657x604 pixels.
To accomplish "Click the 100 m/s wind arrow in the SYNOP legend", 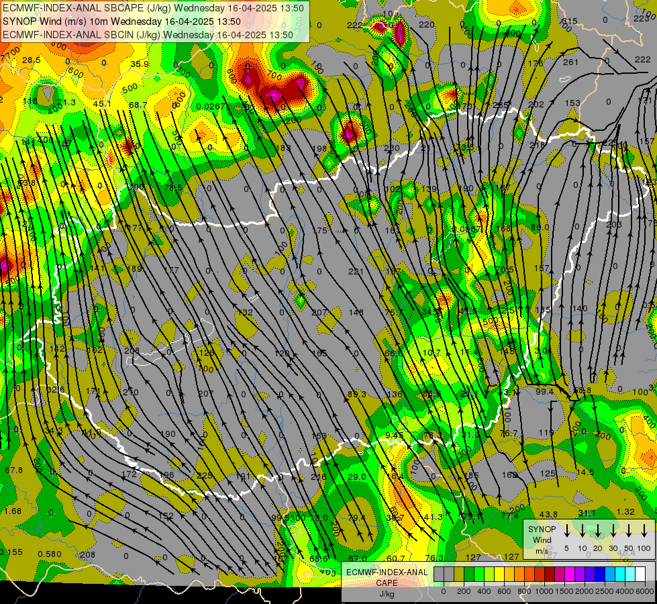I will tap(644, 531).
